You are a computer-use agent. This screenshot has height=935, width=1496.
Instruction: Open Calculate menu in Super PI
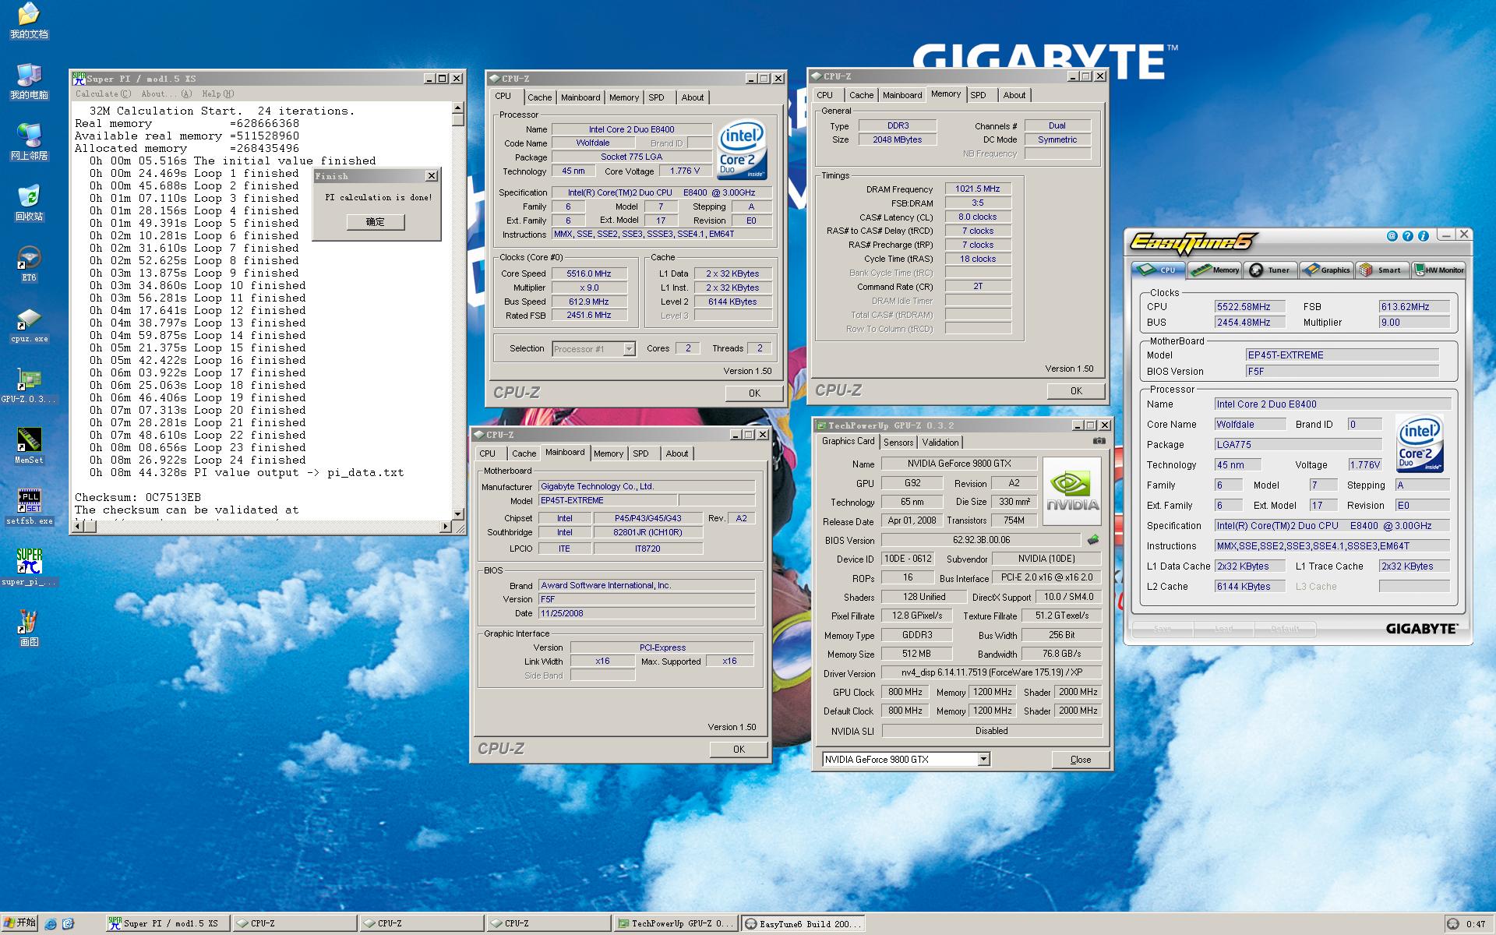click(103, 93)
